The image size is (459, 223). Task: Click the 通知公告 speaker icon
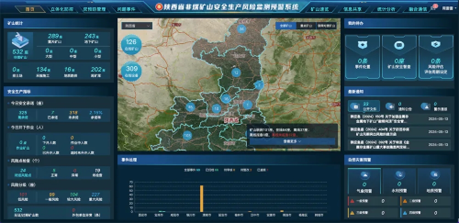[390, 106]
